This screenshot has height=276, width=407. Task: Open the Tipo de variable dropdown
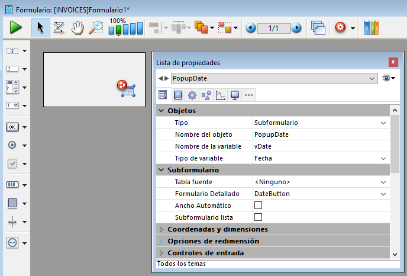[383, 158]
